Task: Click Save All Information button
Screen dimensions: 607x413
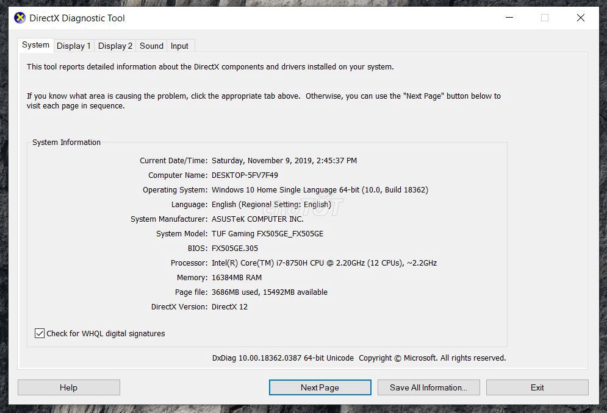Action: 428,387
